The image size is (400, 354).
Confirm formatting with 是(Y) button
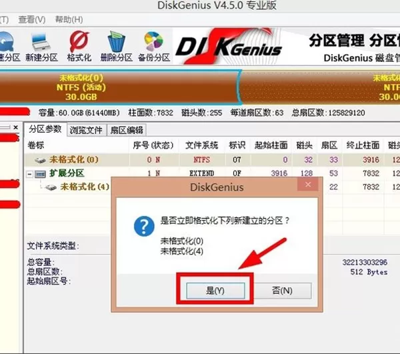point(215,291)
